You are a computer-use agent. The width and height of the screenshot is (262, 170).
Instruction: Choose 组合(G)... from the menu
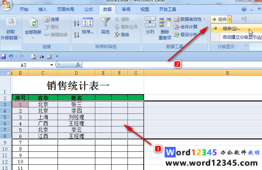(x=236, y=28)
